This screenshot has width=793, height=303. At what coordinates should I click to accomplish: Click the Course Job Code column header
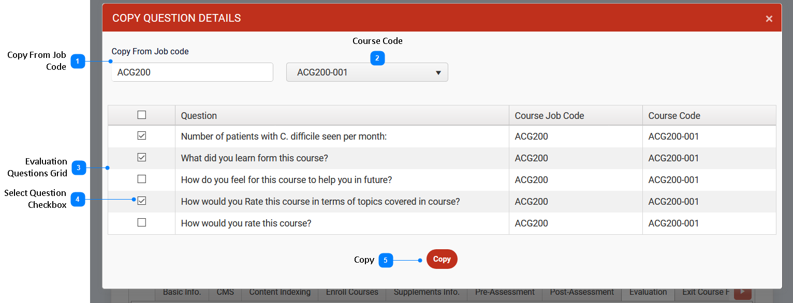[576, 116]
